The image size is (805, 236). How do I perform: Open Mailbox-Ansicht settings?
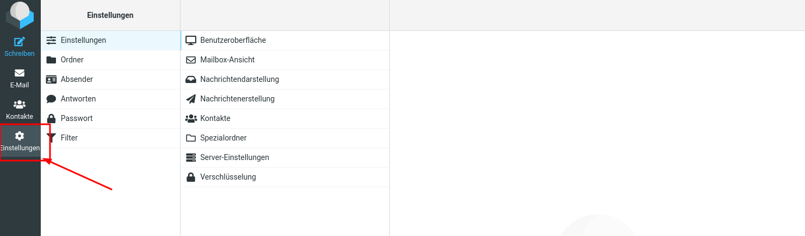[285, 60]
